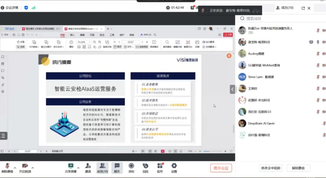Open 批注 tab in WPS ribbon
The width and height of the screenshot is (326, 178).
[102, 35]
